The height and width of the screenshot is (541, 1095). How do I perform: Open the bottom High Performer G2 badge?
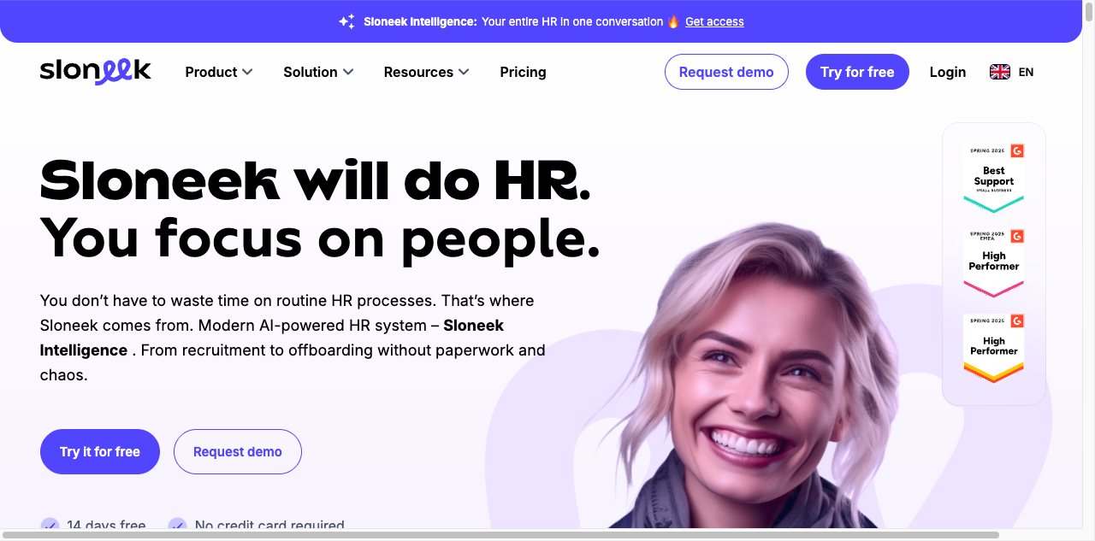994,348
